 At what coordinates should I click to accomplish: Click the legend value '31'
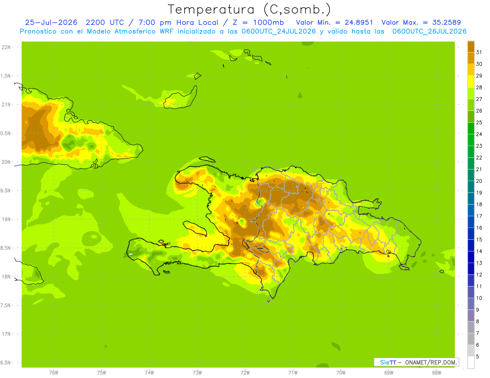pyautogui.click(x=479, y=52)
